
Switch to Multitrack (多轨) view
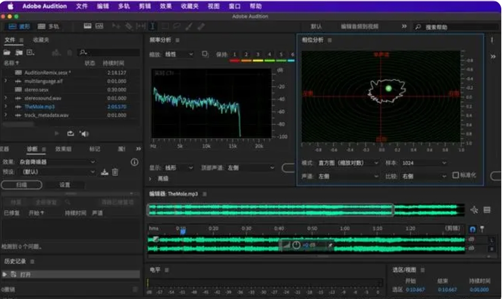(48, 26)
